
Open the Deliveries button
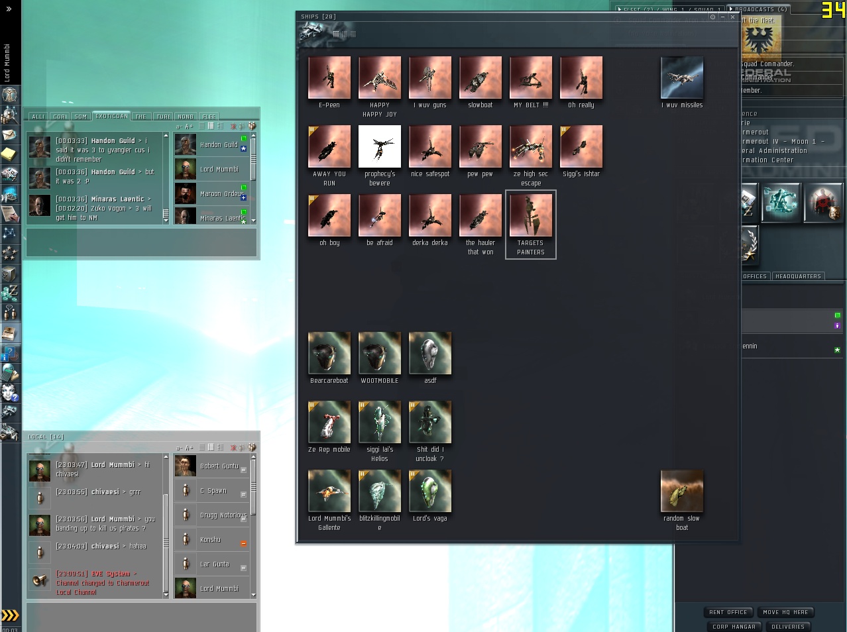[788, 627]
